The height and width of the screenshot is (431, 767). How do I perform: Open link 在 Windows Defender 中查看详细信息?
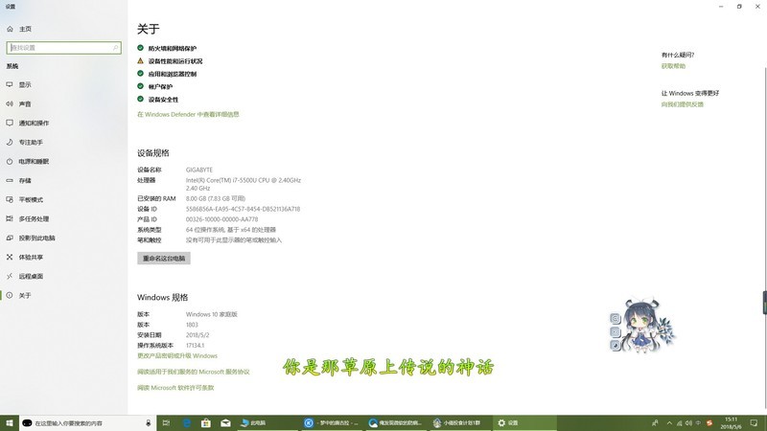188,114
